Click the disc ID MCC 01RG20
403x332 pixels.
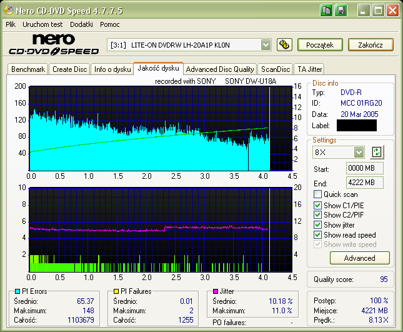[x=361, y=103]
